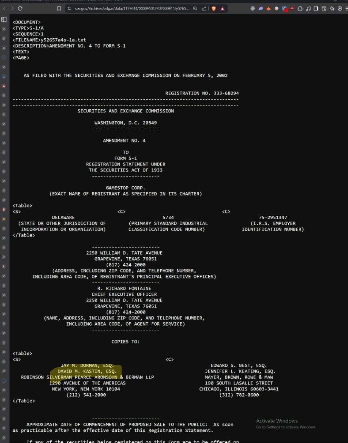Open the zoom magnifier in the address bar
Screen dimensions: 348x443
[195, 9]
